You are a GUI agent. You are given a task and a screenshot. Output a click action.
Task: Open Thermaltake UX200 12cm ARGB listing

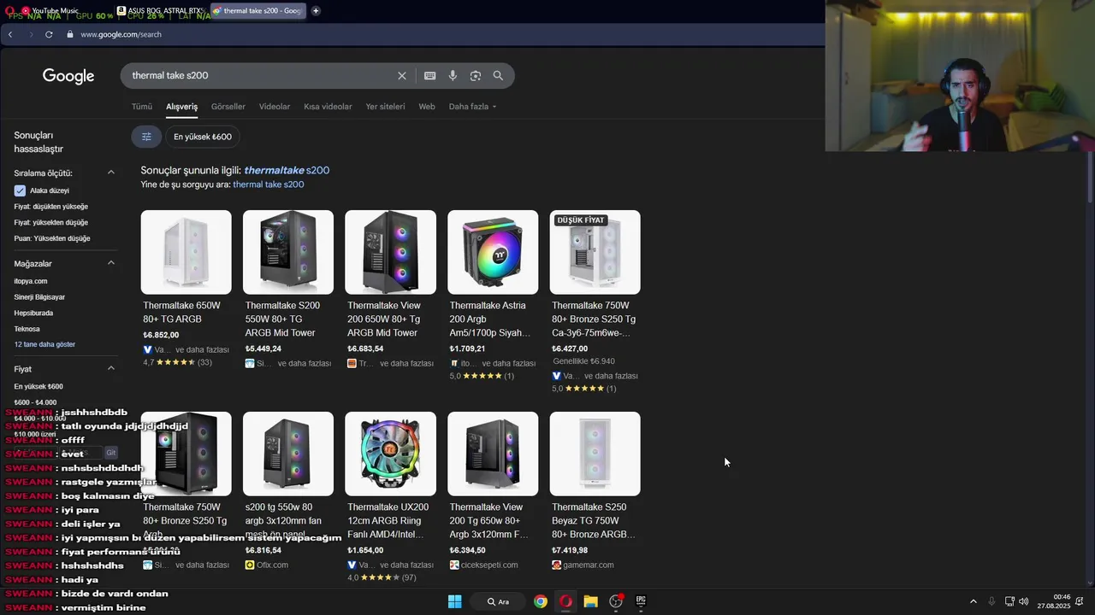(x=386, y=520)
